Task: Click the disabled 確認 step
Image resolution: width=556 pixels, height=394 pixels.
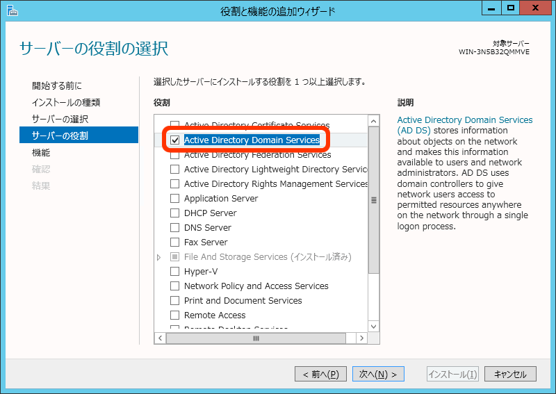Action: [x=41, y=169]
